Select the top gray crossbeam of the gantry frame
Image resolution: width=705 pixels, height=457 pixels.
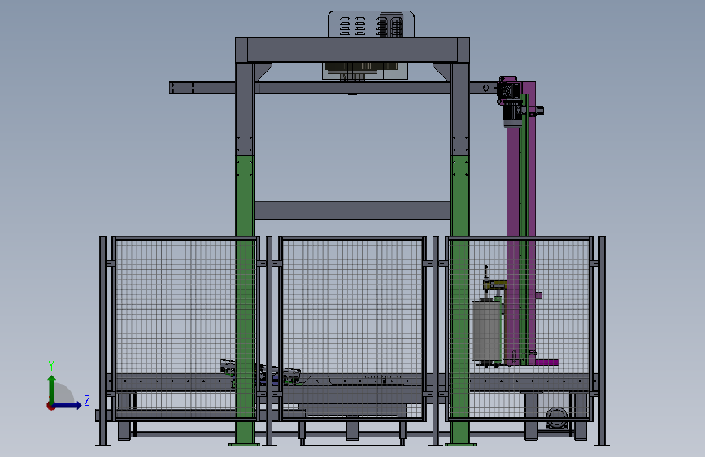353,50
